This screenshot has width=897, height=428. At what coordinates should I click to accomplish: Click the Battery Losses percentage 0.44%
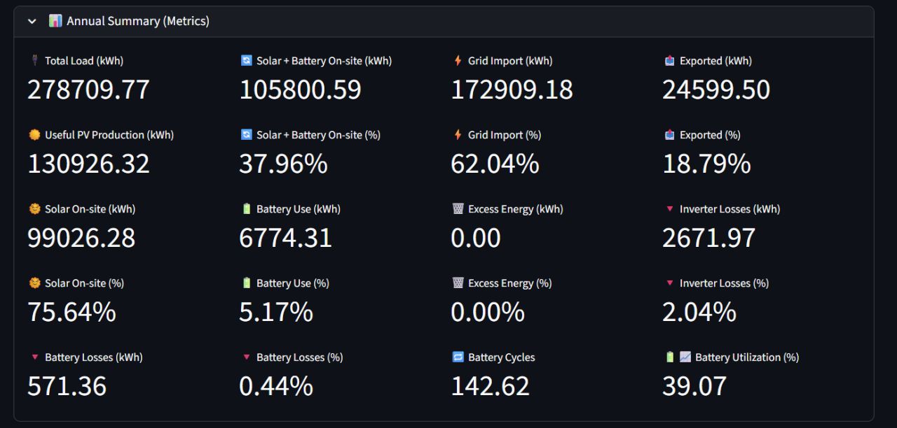276,387
